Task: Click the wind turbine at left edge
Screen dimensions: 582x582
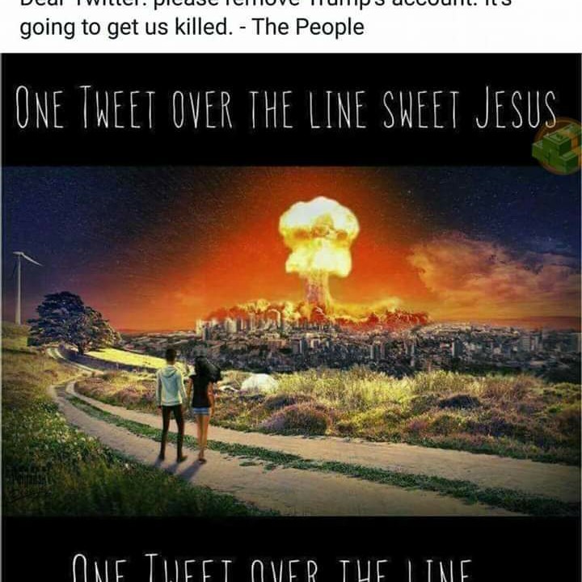Action: tap(23, 286)
